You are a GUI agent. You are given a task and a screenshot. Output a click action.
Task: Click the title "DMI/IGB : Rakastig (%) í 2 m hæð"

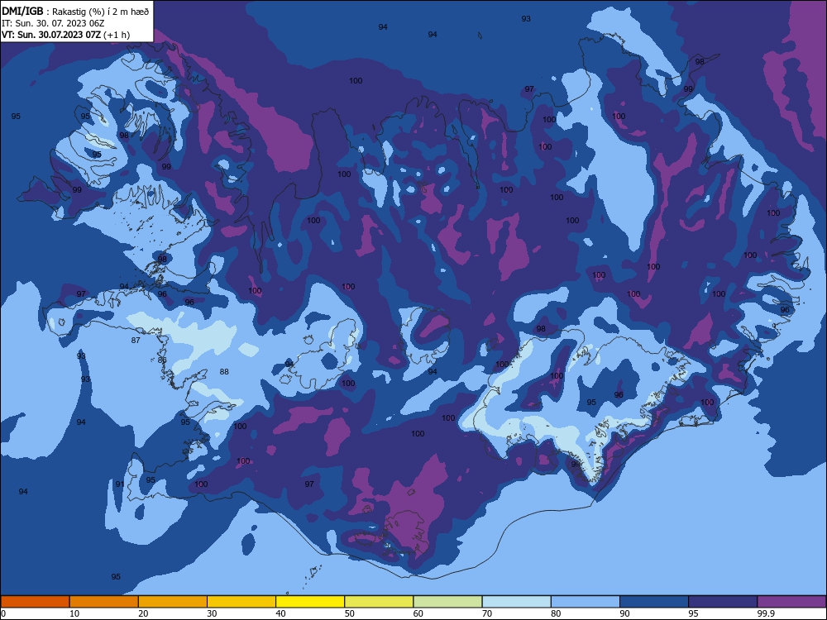click(75, 11)
